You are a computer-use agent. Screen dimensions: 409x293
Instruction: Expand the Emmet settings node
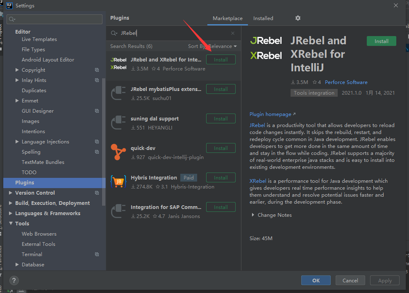pyautogui.click(x=17, y=101)
